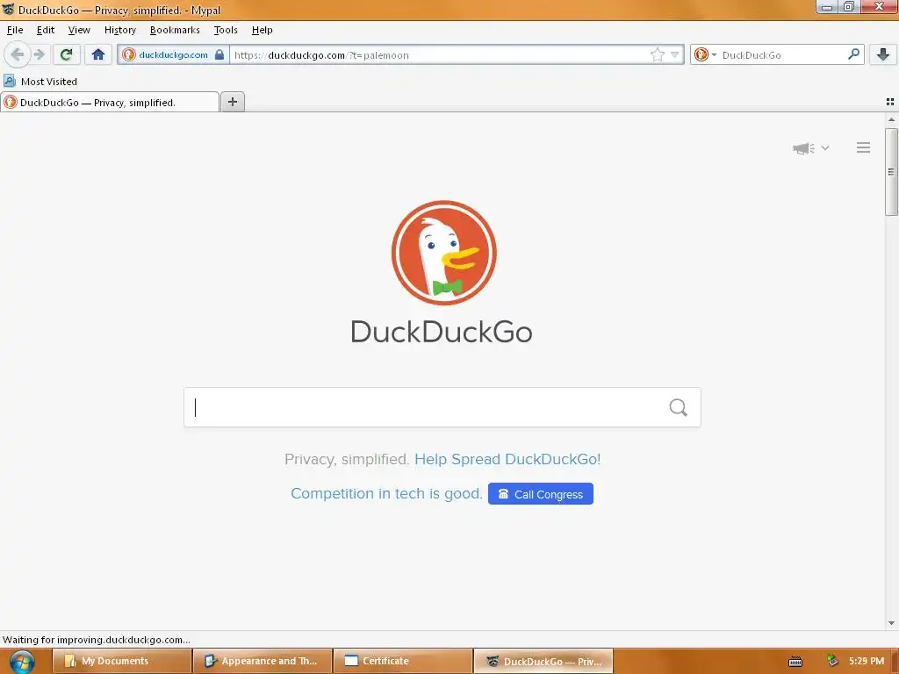Image resolution: width=899 pixels, height=674 pixels.
Task: Open the megaphone announcements dropdown
Action: point(810,147)
